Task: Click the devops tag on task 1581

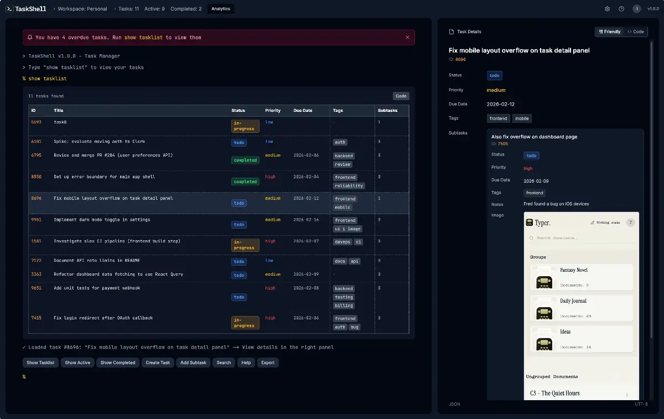Action: 343,242
